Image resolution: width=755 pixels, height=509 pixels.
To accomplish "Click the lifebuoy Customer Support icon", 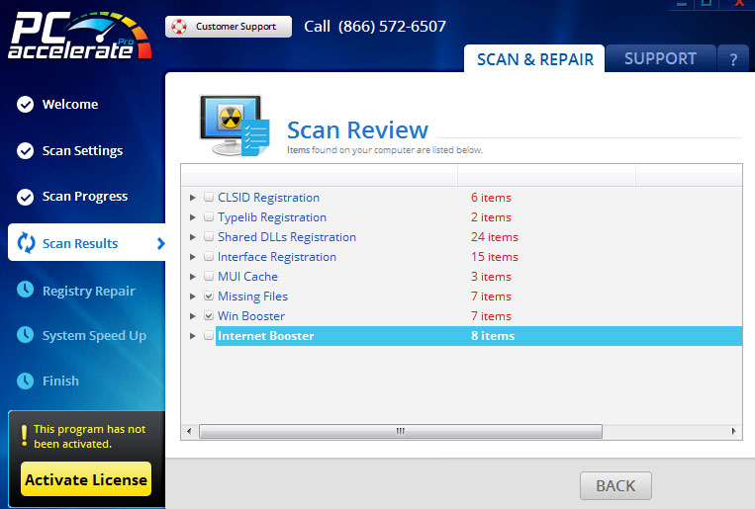I will 179,27.
